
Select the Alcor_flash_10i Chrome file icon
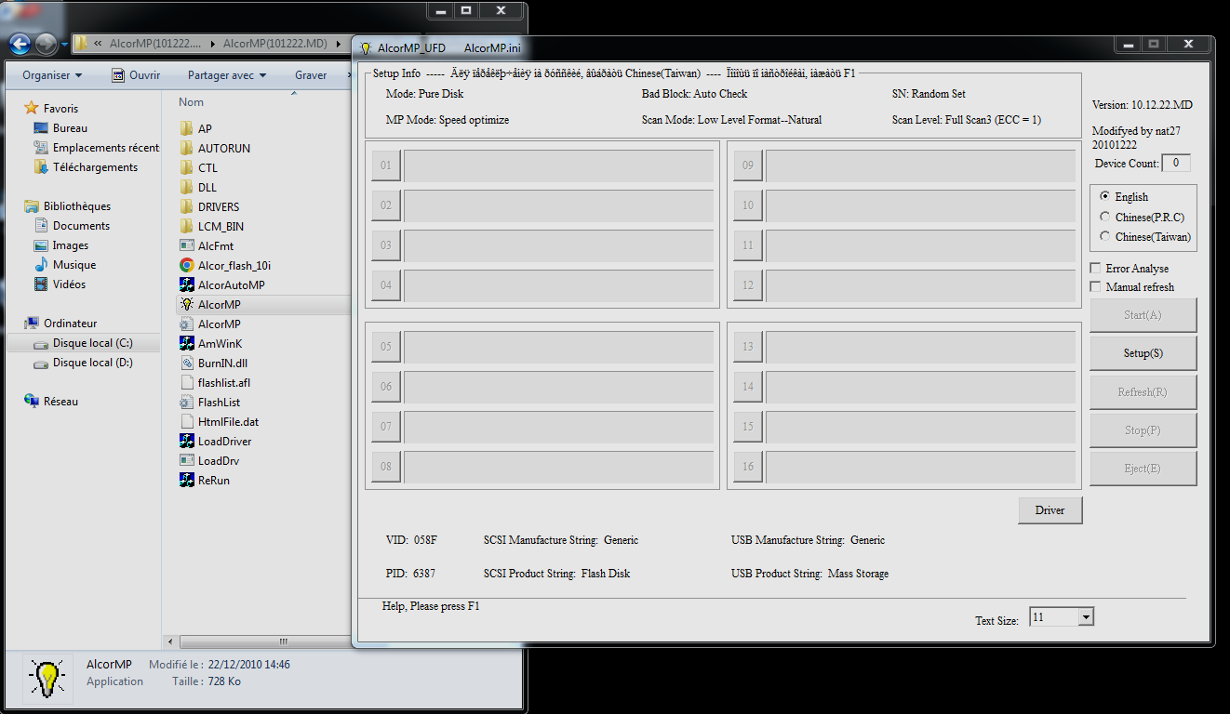pyautogui.click(x=186, y=265)
